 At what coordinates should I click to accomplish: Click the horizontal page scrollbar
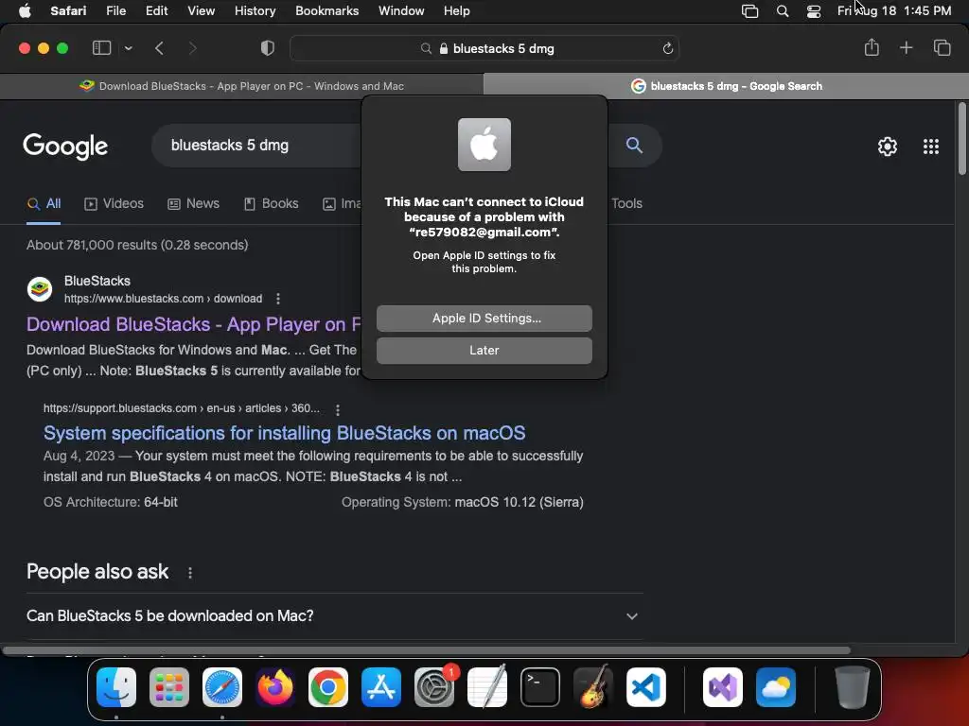(427, 650)
